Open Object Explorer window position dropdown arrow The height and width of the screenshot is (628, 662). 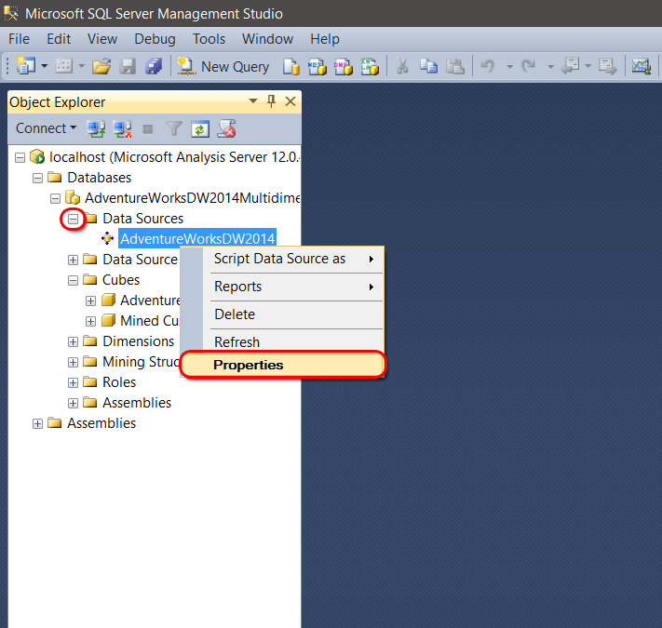pyautogui.click(x=253, y=101)
